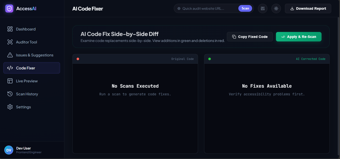Open the Scan History clock icon
Viewport: 340px width, 159px height.
point(10,94)
